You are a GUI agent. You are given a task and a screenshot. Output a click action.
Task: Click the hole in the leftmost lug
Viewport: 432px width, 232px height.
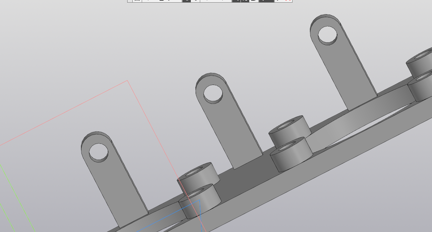[x=98, y=153]
